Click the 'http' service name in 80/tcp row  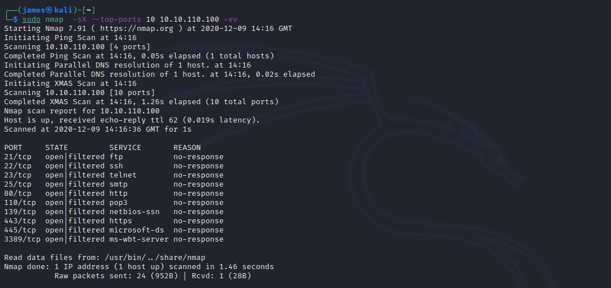pos(118,194)
